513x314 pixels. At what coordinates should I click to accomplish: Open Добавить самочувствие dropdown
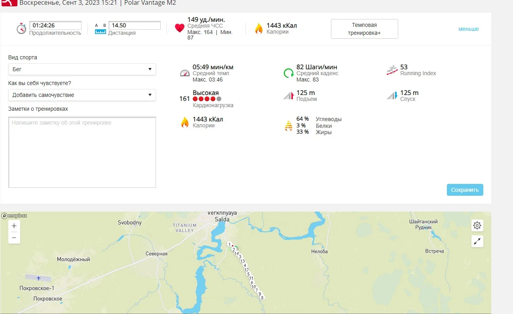[82, 95]
